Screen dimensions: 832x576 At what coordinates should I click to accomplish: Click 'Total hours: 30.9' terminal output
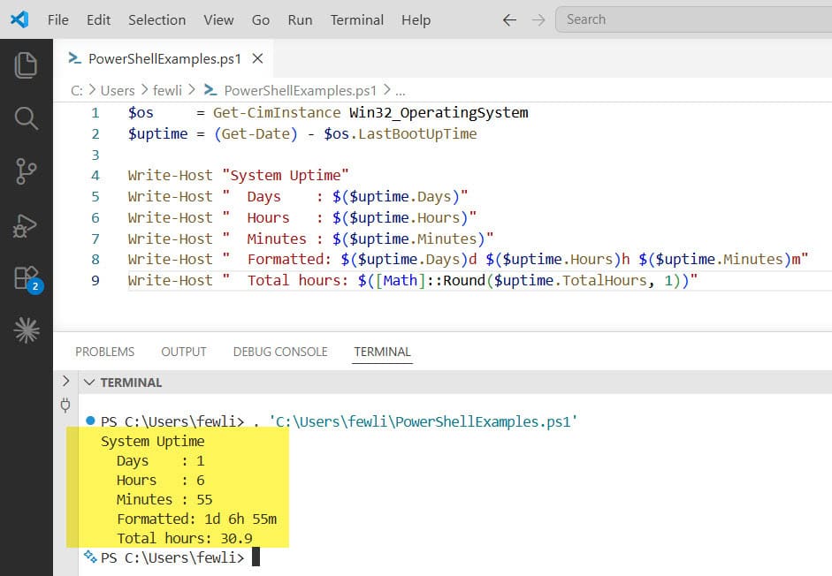pyautogui.click(x=185, y=538)
